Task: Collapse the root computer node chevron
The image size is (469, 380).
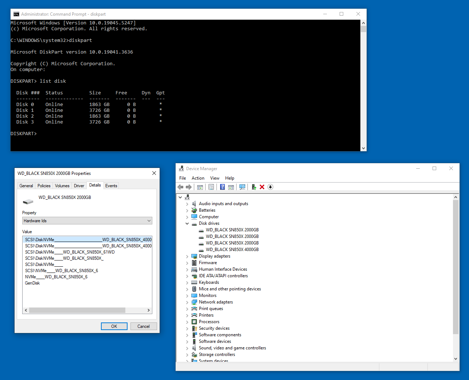Action: coord(180,197)
